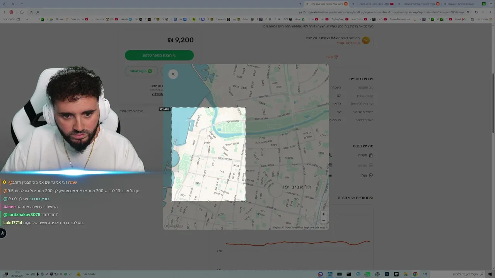
Task: Switch to the Stream - Kick Dashboard tab
Action: [465, 4]
